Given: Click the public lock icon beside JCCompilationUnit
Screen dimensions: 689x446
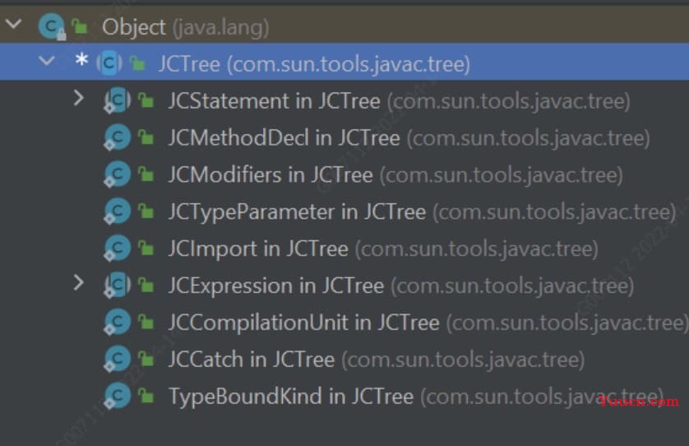Looking at the screenshot, I should (x=146, y=322).
